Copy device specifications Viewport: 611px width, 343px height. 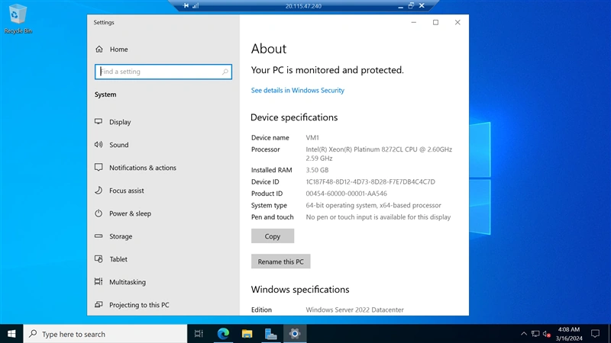[273, 236]
